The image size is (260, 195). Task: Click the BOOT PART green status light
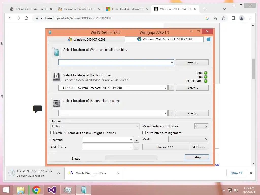(206, 81)
